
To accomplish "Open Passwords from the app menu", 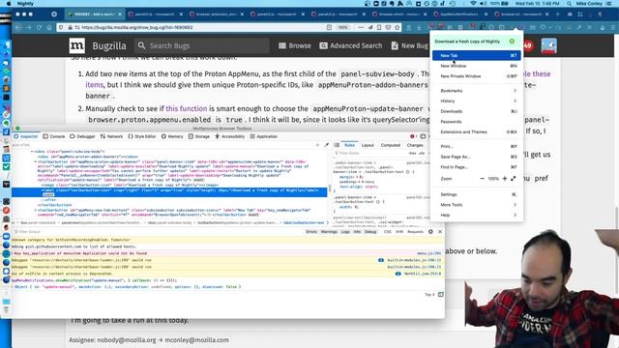I will (477, 122).
